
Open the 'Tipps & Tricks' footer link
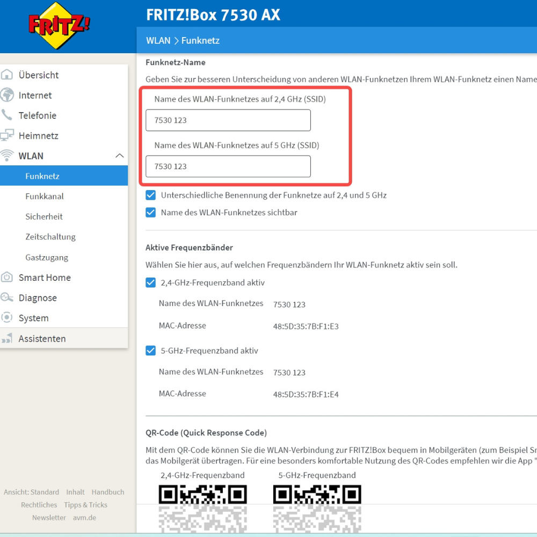pyautogui.click(x=85, y=505)
